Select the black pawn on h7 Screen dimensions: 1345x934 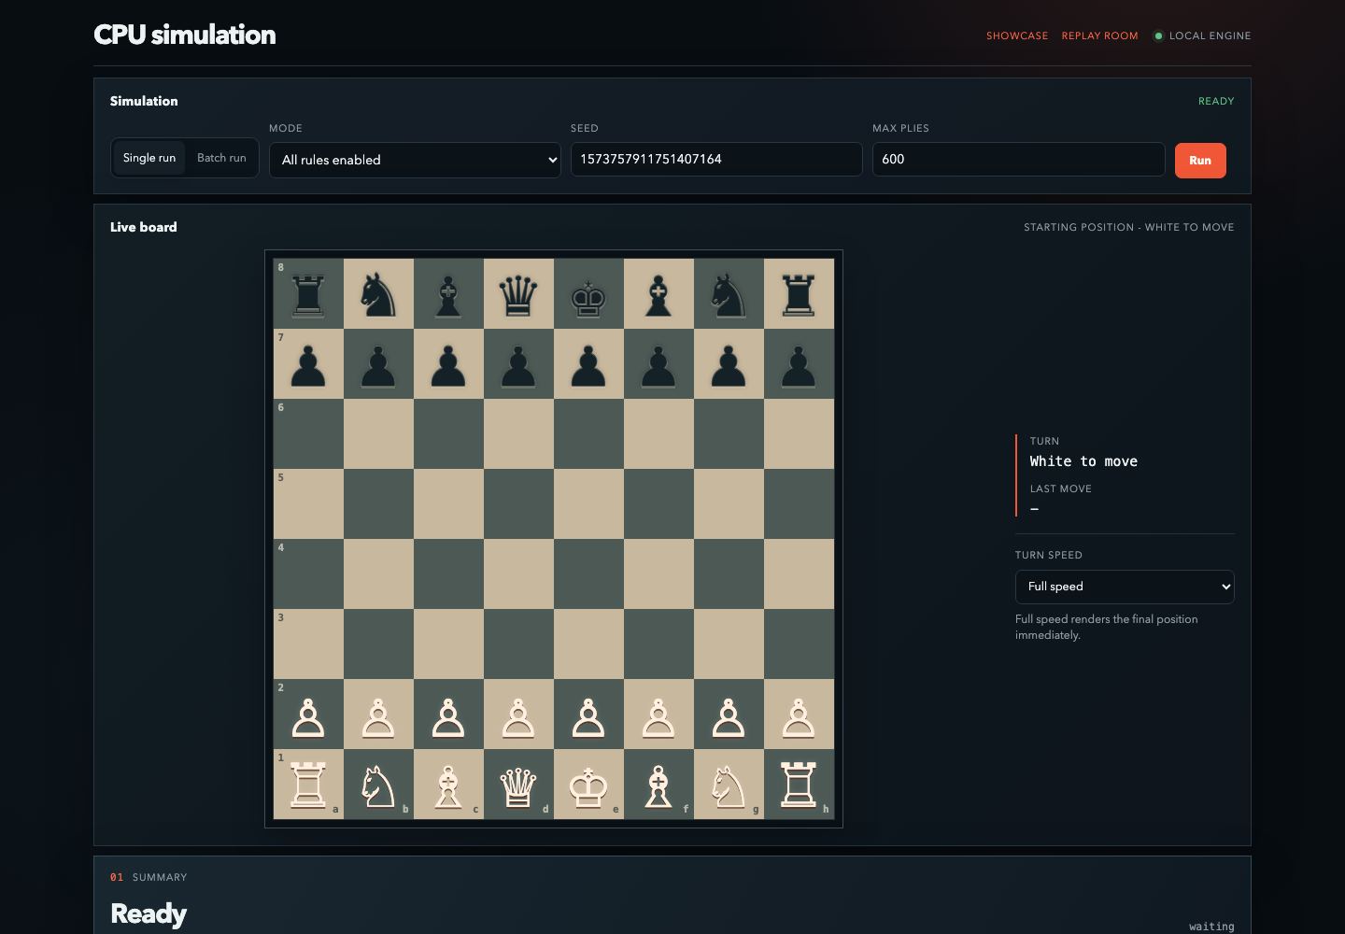tap(799, 364)
